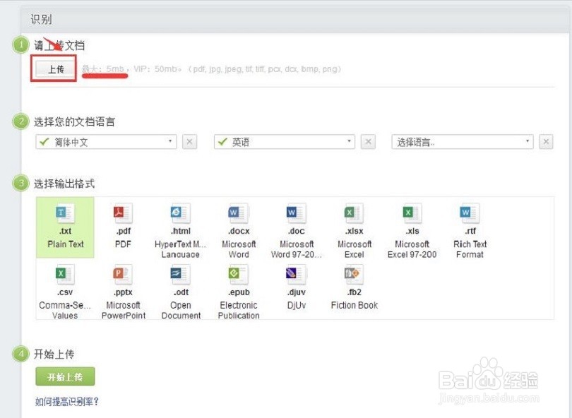Open the 英语 language dropdown
This screenshot has height=418, width=572.
tap(285, 142)
